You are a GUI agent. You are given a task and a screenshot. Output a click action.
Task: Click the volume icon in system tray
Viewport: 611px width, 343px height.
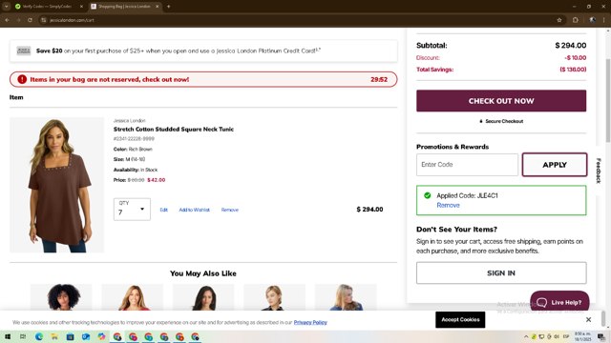(557, 336)
